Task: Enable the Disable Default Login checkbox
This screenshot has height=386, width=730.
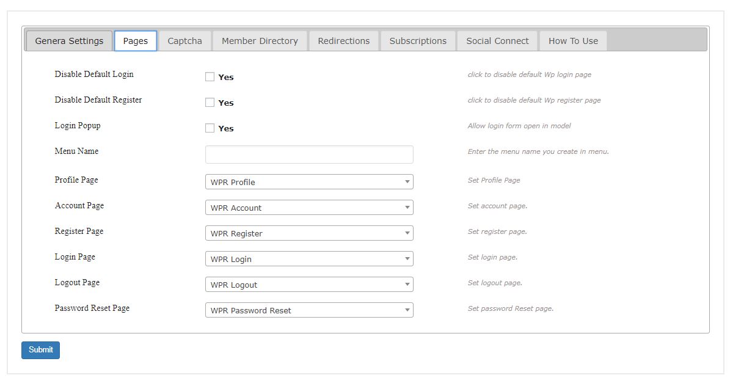Action: (x=210, y=77)
